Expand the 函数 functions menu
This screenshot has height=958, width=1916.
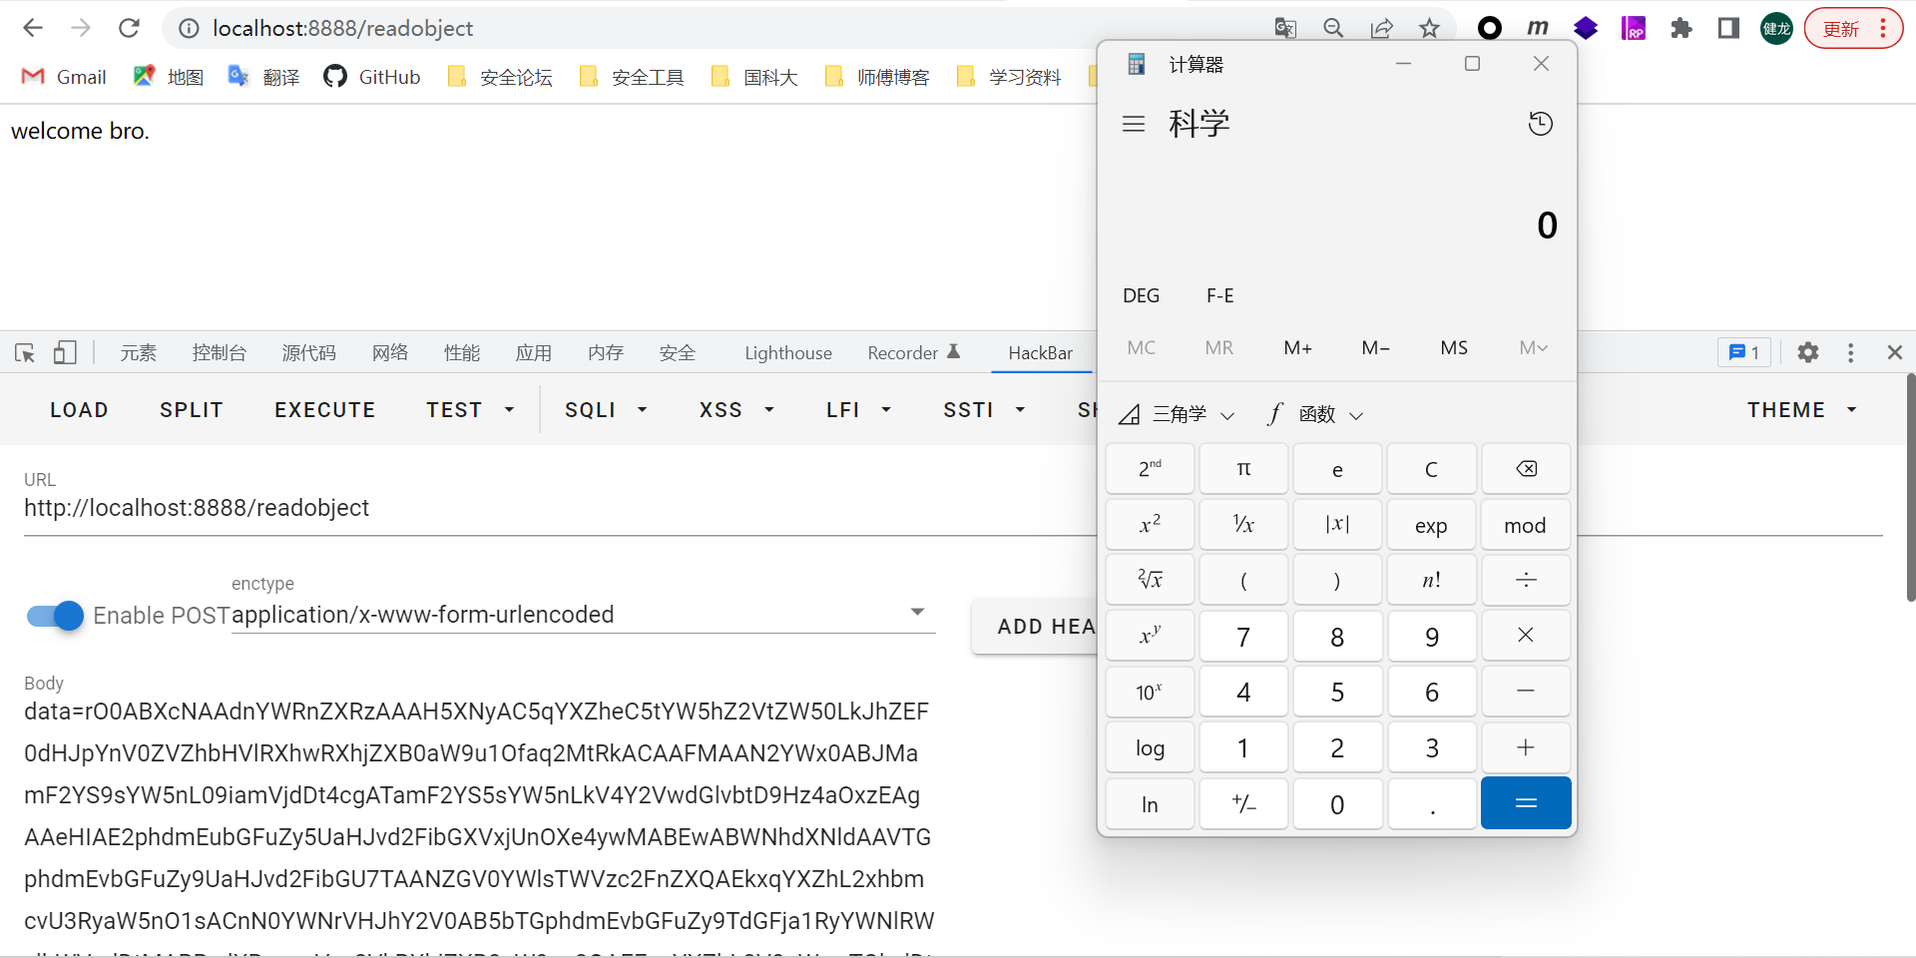click(1315, 414)
